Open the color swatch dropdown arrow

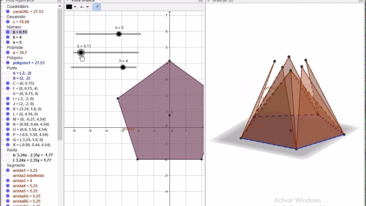pyautogui.click(x=75, y=7)
